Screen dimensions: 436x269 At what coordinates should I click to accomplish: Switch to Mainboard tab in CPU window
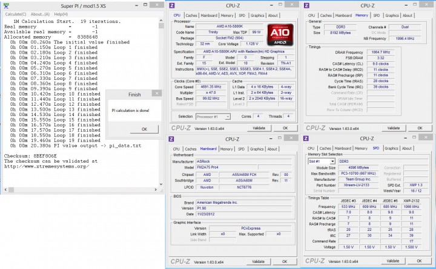tap(209, 16)
